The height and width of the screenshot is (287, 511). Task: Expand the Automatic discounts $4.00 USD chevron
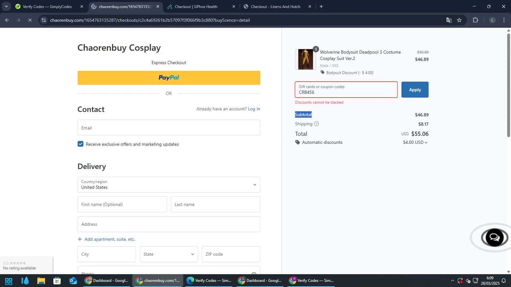pyautogui.click(x=426, y=142)
